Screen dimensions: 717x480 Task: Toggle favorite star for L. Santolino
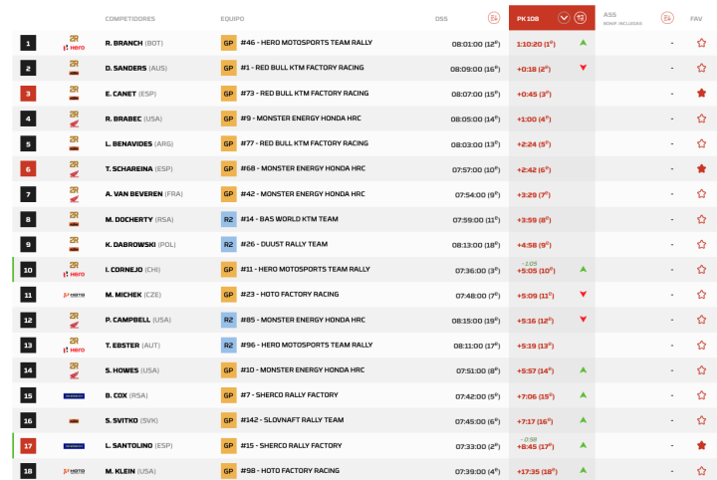tap(701, 445)
